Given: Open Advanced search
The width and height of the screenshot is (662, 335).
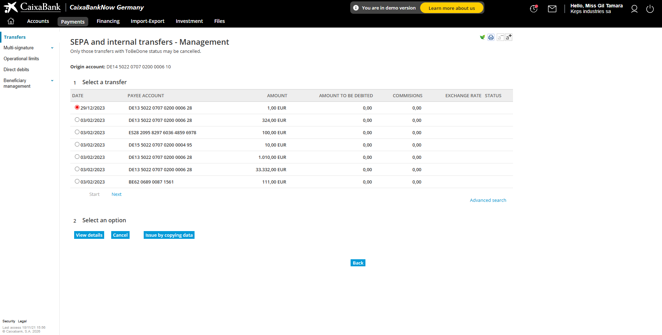Looking at the screenshot, I should [488, 200].
